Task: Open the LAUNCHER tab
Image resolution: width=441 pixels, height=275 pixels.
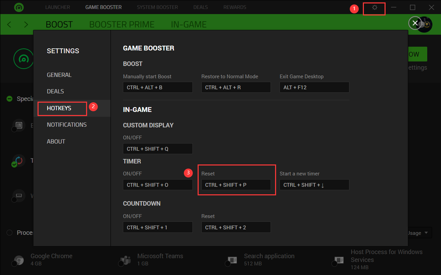Action: pos(57,7)
